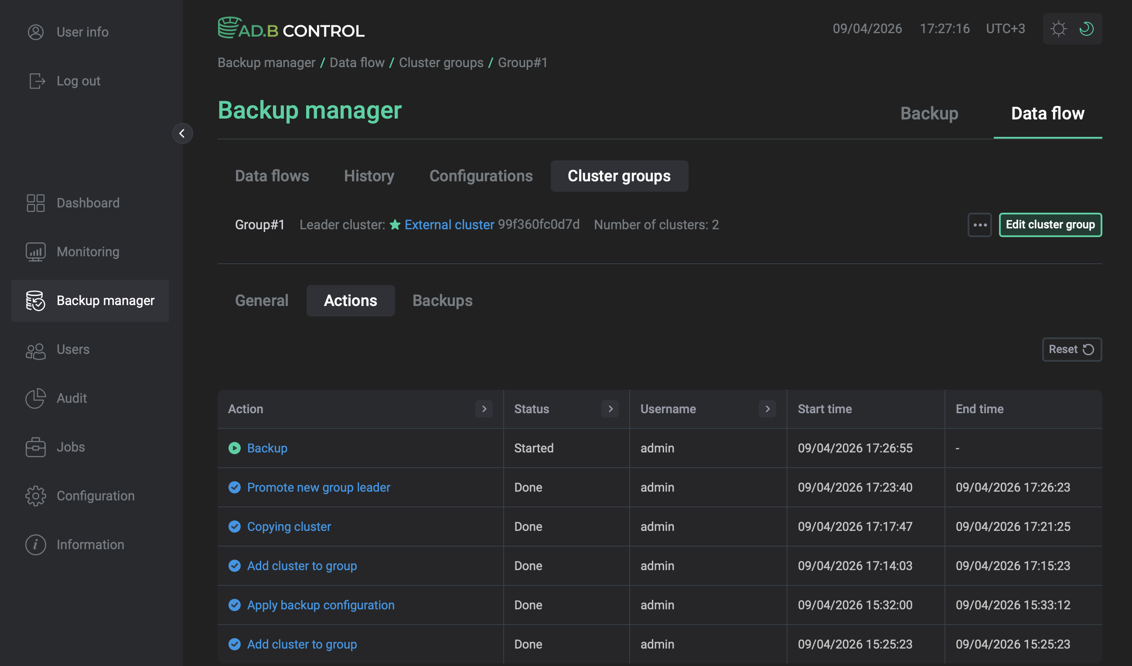The image size is (1132, 666).
Task: Open Dashboard via its grid icon
Action: [35, 203]
